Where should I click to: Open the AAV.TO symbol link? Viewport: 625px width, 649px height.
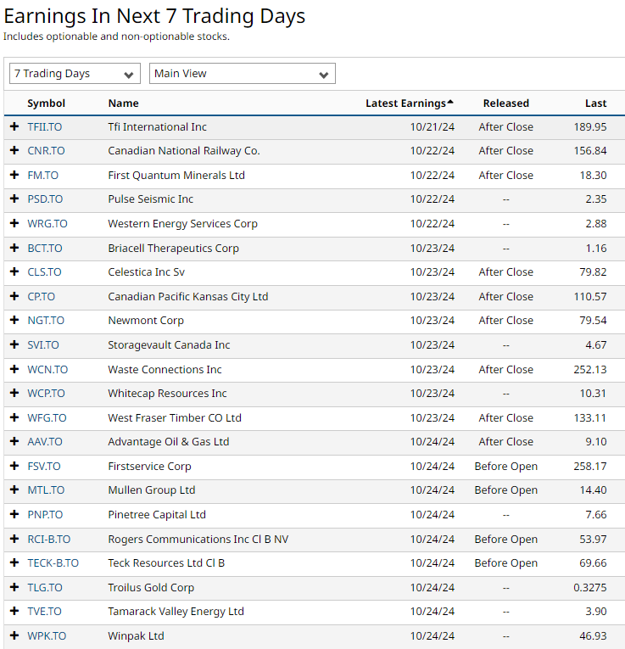tap(44, 442)
